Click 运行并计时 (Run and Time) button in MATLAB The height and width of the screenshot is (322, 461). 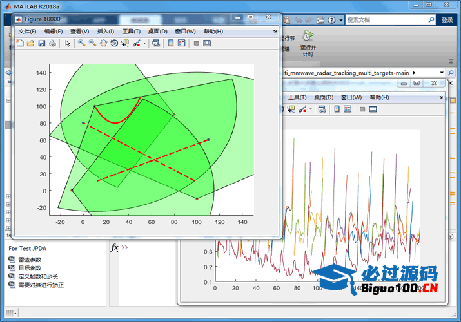tap(308, 43)
